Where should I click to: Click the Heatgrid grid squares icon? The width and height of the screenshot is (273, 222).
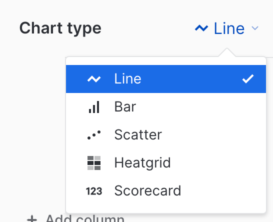tap(94, 163)
